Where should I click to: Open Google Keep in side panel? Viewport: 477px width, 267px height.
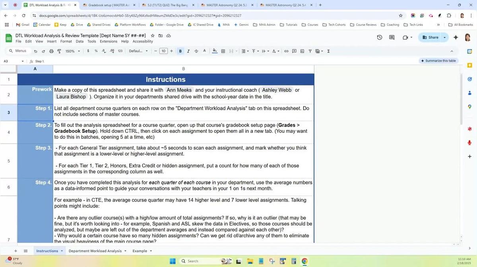[469, 65]
